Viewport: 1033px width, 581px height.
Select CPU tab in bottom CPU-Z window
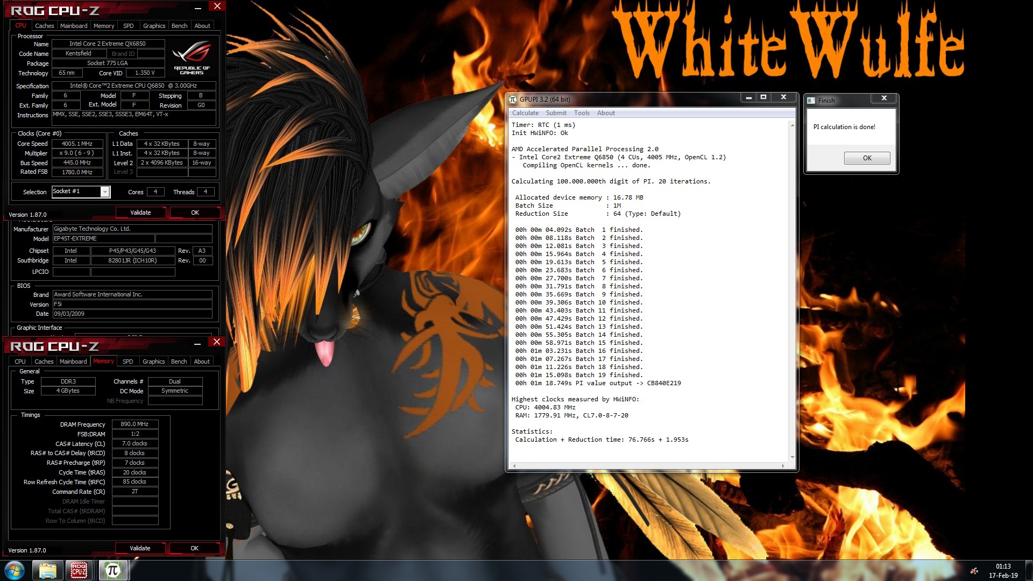coord(20,362)
